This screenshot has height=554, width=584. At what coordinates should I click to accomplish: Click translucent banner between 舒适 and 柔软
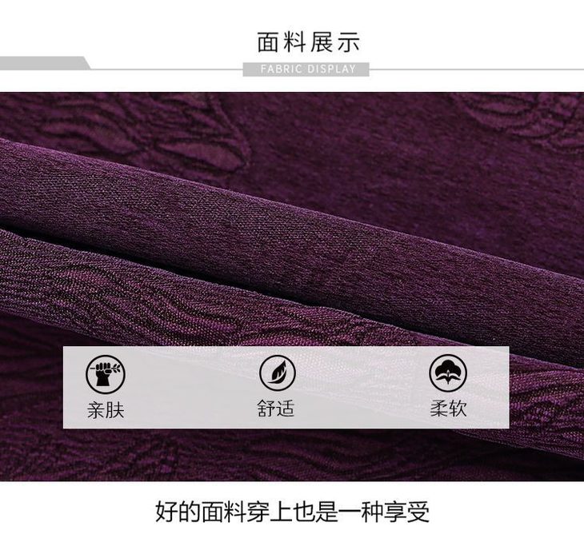pyautogui.click(x=362, y=387)
